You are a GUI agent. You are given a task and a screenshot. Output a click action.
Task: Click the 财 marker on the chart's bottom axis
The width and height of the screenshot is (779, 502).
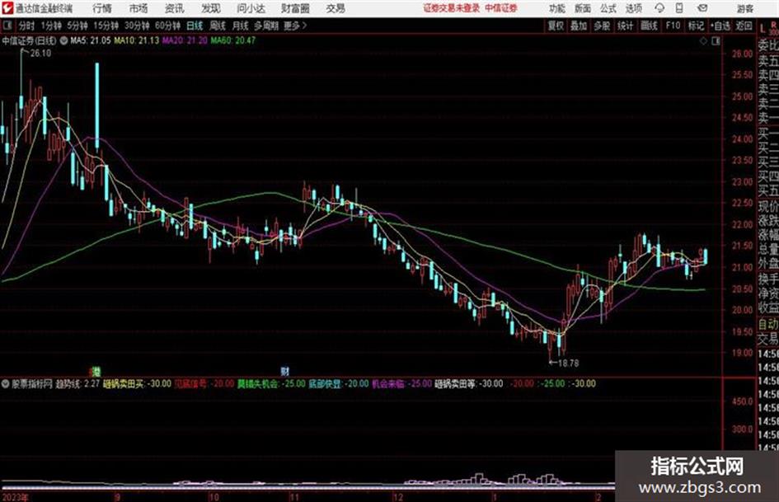(284, 371)
